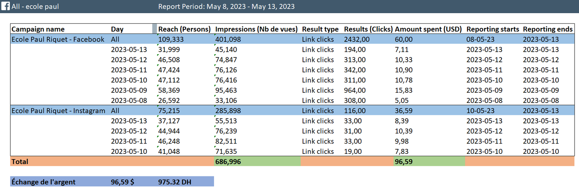Click the Facebook logo icon

point(6,6)
